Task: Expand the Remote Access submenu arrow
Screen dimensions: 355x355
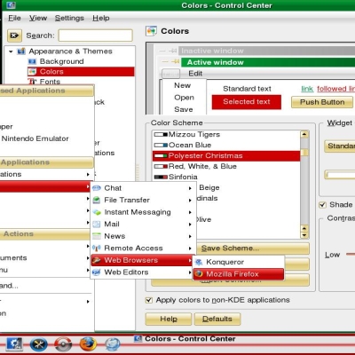Action: [190, 248]
